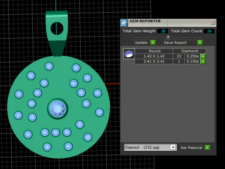Click green arrow next to Set Material
This screenshot has width=225, height=169.
click(x=207, y=147)
